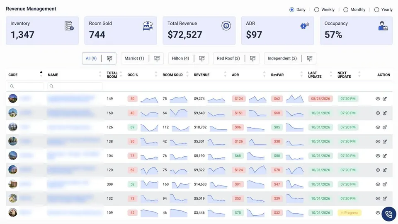Sort by ROOM SOLD column arrows
This screenshot has height=224, width=398.
click(187, 74)
